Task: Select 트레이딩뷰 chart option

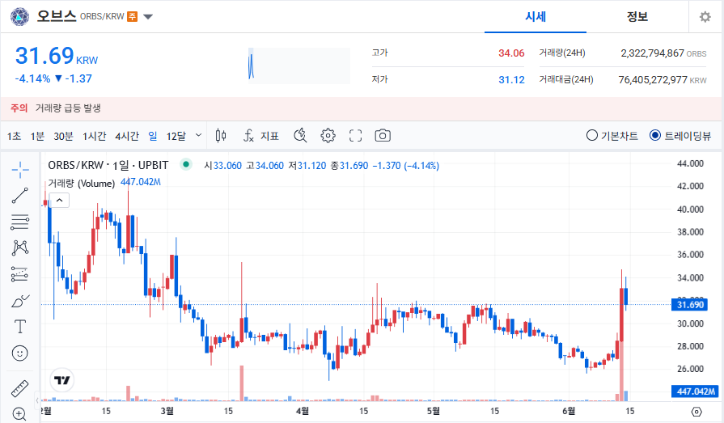Action: coord(680,136)
